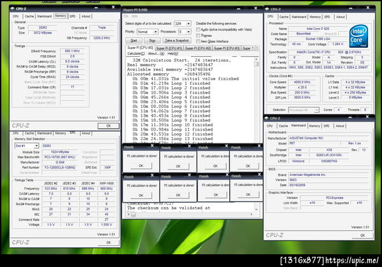The width and height of the screenshot is (382, 267).
Task: Open the Help(H) menu in Super PI
Action: (x=173, y=54)
